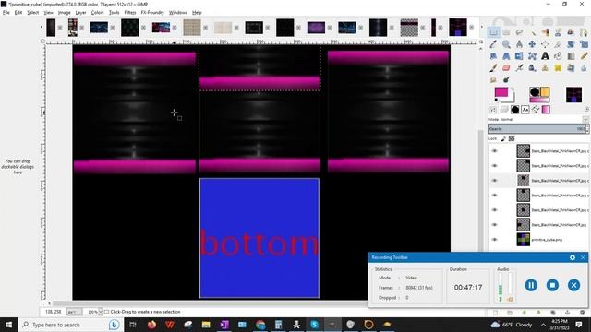Open the Select menu
Screen dimensions: 591x332
coord(33,12)
